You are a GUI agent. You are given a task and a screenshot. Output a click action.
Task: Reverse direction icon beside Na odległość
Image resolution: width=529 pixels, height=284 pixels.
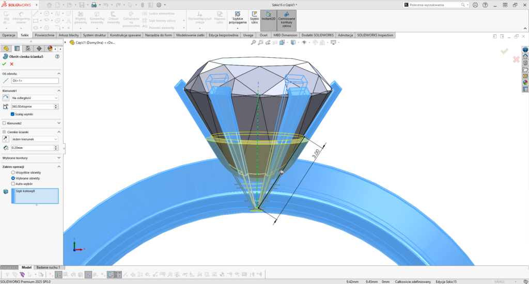tap(6, 98)
